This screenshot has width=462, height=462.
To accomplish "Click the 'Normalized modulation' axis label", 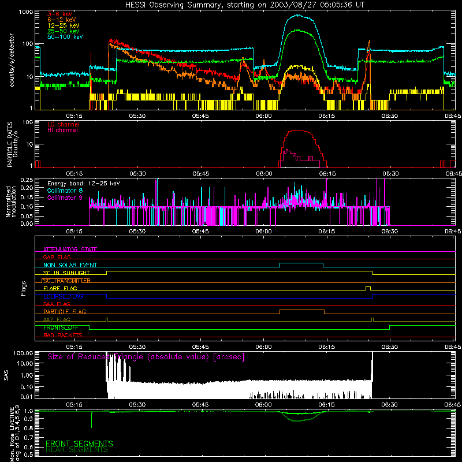I will (x=10, y=202).
